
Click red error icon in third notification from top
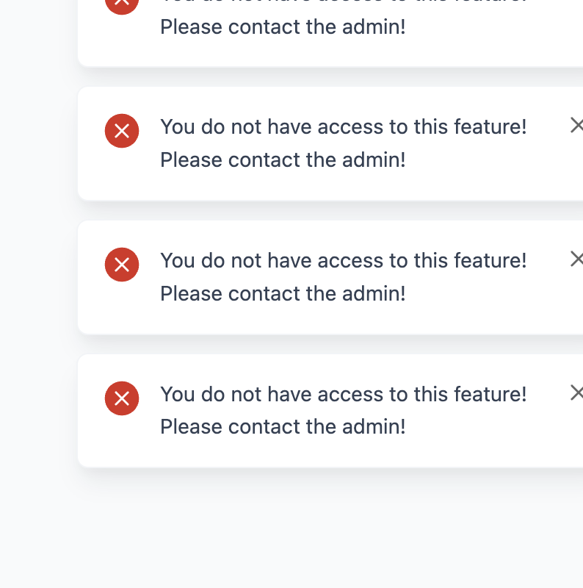tap(122, 265)
